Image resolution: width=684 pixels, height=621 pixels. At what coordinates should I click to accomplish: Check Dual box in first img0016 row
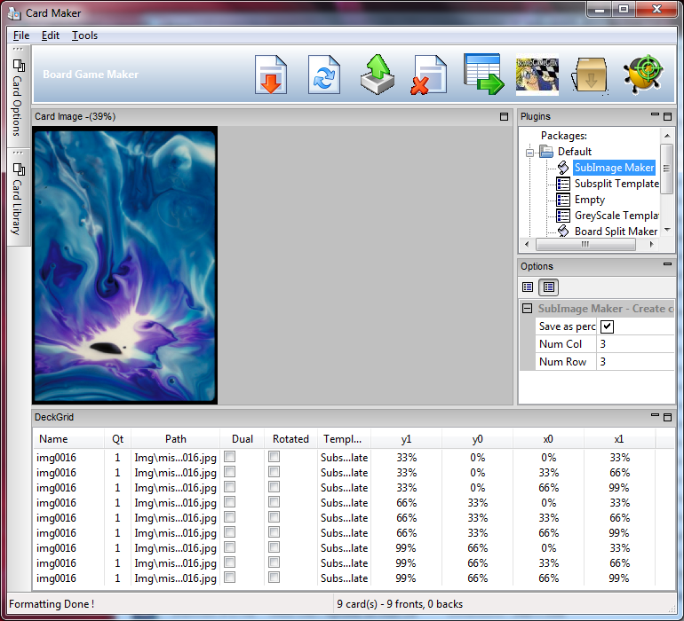tap(229, 457)
